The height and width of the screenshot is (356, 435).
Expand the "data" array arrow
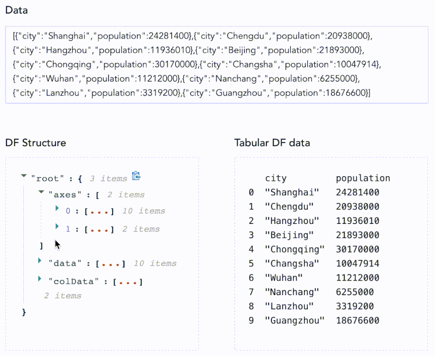tap(40, 261)
